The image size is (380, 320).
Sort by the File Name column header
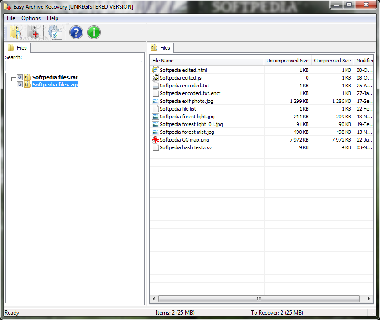(207, 61)
